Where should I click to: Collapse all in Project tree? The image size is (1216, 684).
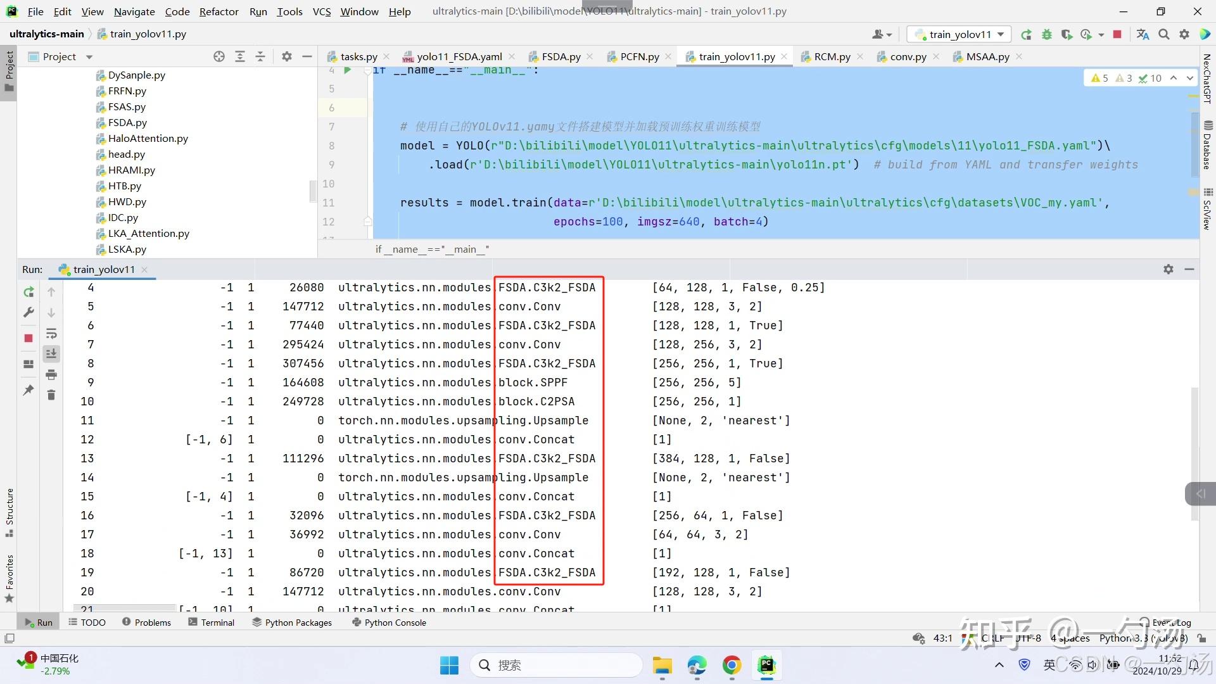(260, 57)
